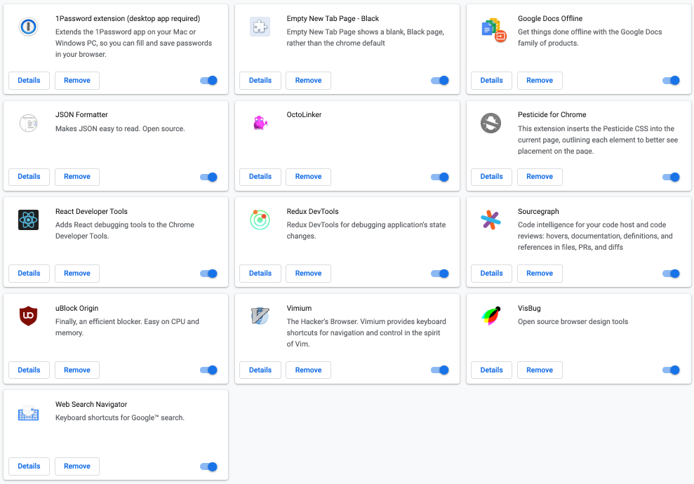This screenshot has width=694, height=484.
Task: Click the Vimium extension icon
Action: (x=260, y=317)
